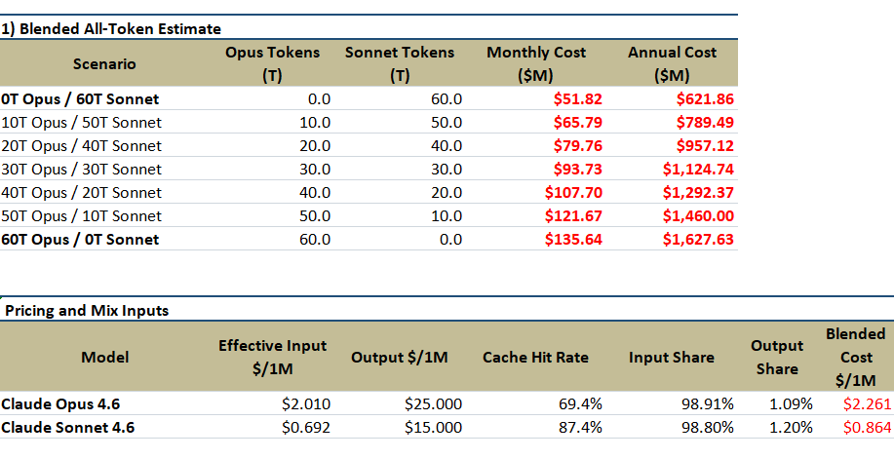The width and height of the screenshot is (894, 459).
Task: Select the '40T Opus / 20T Sonnet' scenario cell
Action: [x=82, y=192]
